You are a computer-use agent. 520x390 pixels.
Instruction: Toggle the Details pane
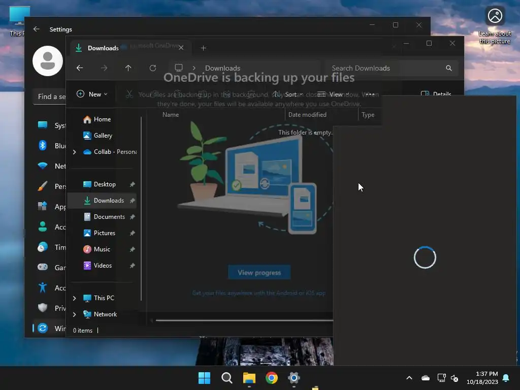(x=435, y=94)
